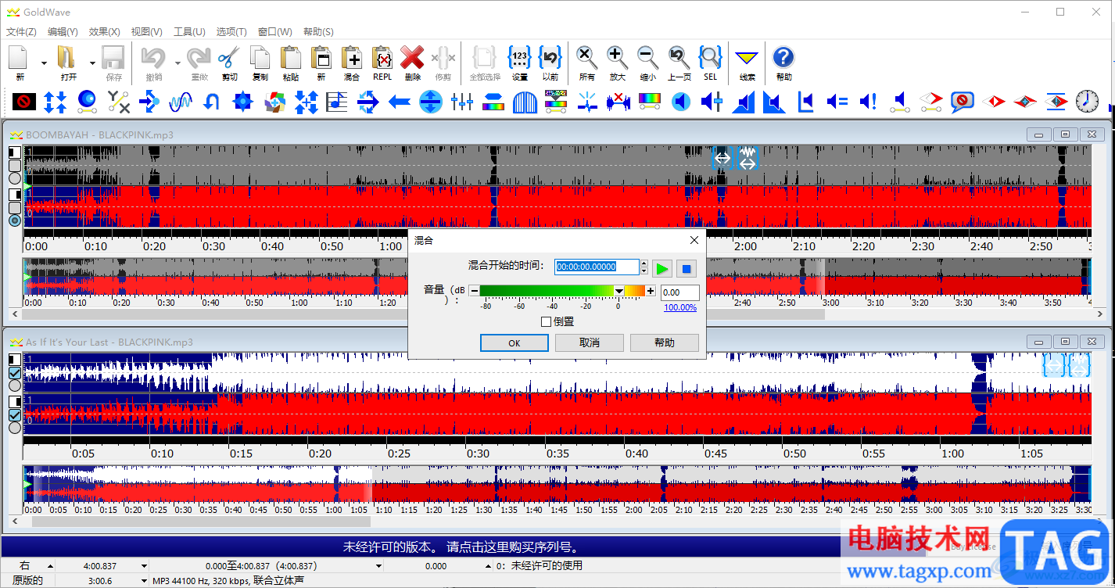This screenshot has width=1115, height=588.
Task: Click the Open (打开) folder icon
Action: click(68, 58)
